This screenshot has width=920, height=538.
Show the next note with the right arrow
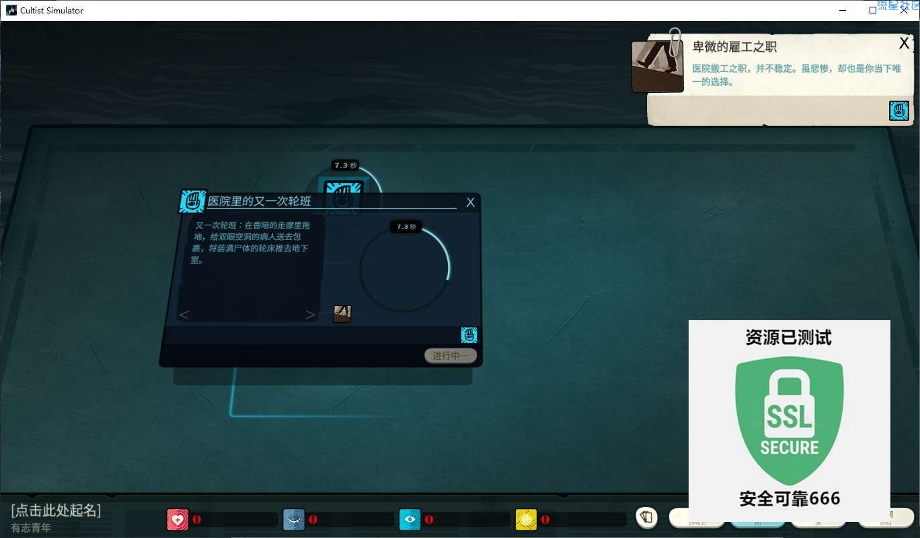coord(310,315)
